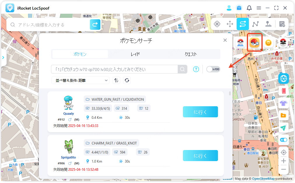Open the briefcase toolbox icon
This screenshot has width=295, height=183.
[239, 8]
